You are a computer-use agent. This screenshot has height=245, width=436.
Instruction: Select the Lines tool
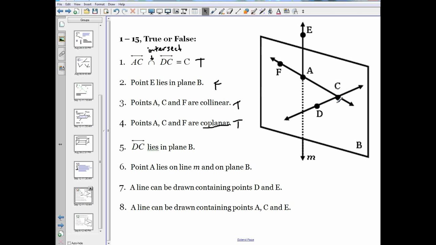(238, 11)
